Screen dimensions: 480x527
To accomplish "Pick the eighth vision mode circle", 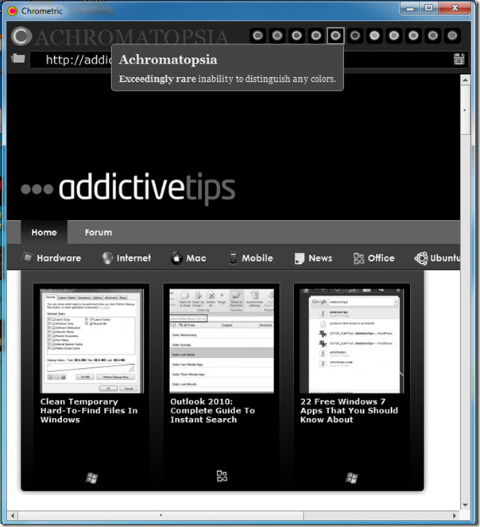I will click(x=394, y=36).
